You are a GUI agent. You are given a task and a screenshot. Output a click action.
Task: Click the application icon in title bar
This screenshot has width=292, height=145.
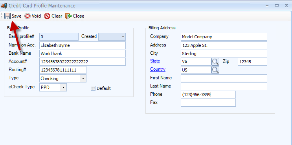(x=4, y=6)
